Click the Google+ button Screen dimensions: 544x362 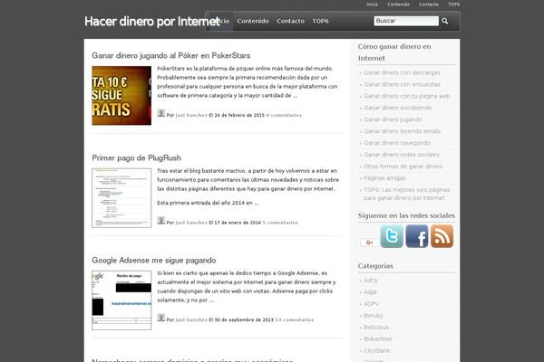coord(370,243)
